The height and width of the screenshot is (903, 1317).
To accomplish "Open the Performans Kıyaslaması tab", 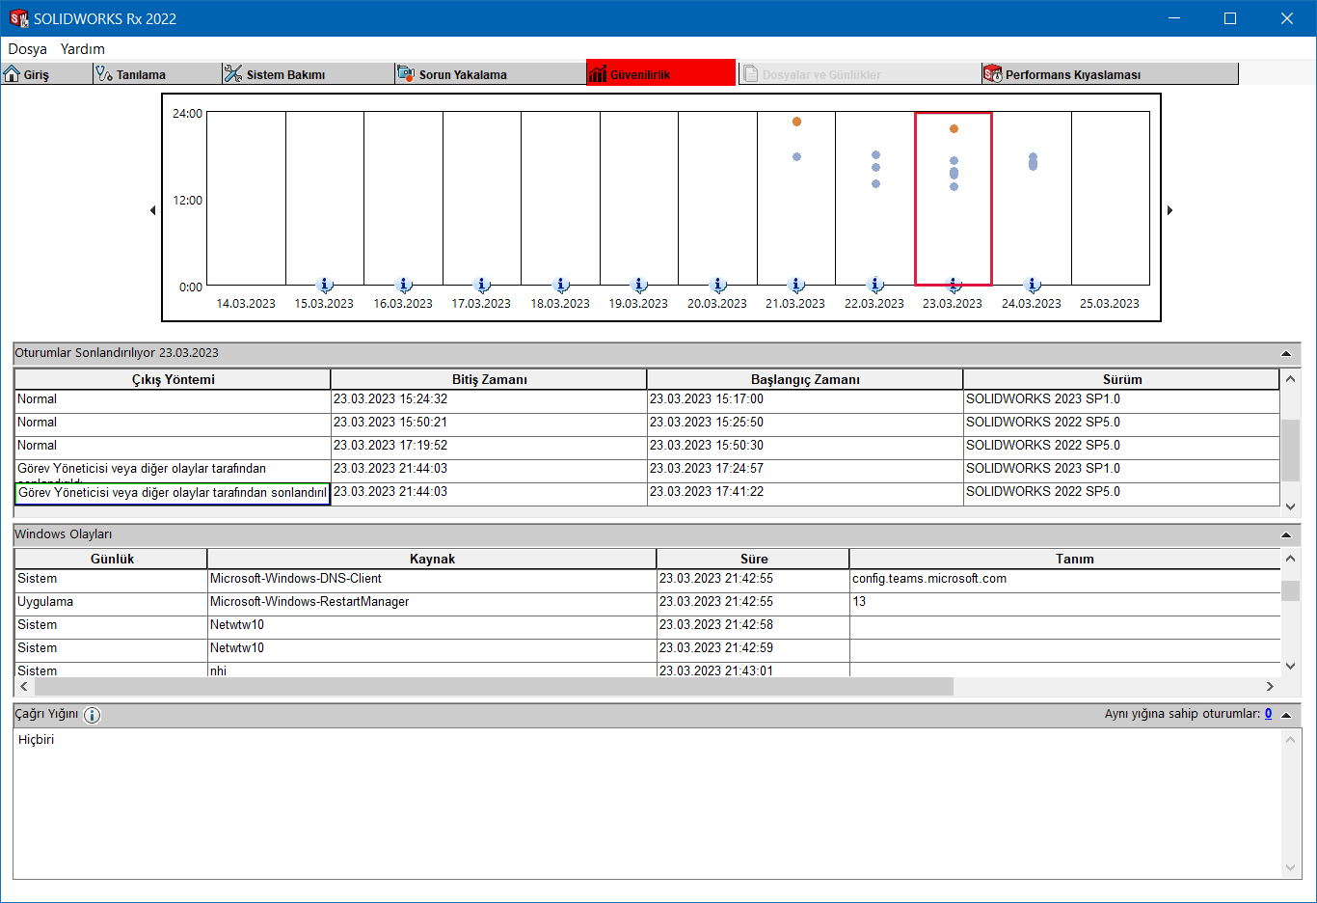I will pos(1110,74).
